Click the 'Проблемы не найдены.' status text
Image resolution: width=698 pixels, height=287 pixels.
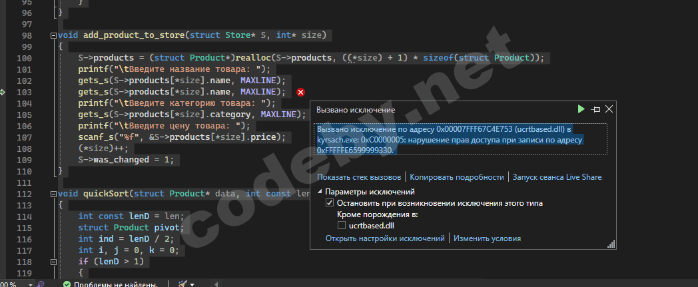point(116,284)
